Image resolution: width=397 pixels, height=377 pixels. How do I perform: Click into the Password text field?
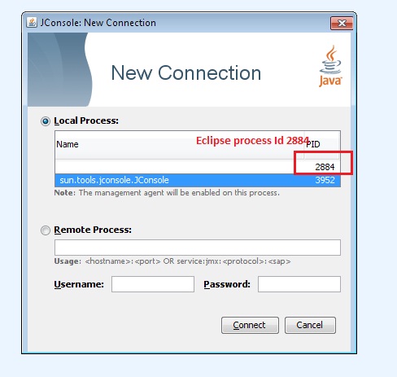[x=299, y=284]
